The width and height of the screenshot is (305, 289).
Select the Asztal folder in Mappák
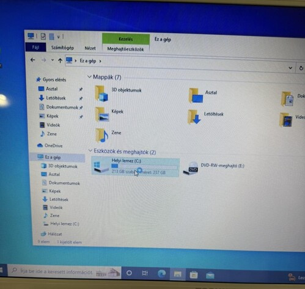[203, 95]
